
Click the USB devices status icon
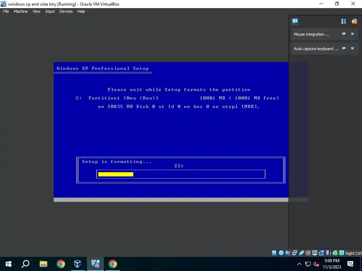point(302,253)
